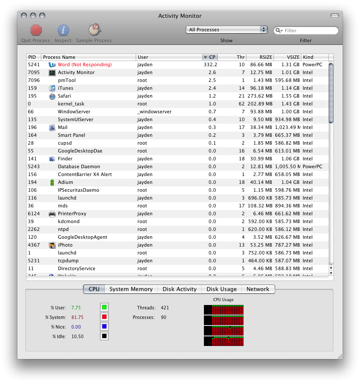Click the Activity Monitor row icon

click(x=52, y=72)
